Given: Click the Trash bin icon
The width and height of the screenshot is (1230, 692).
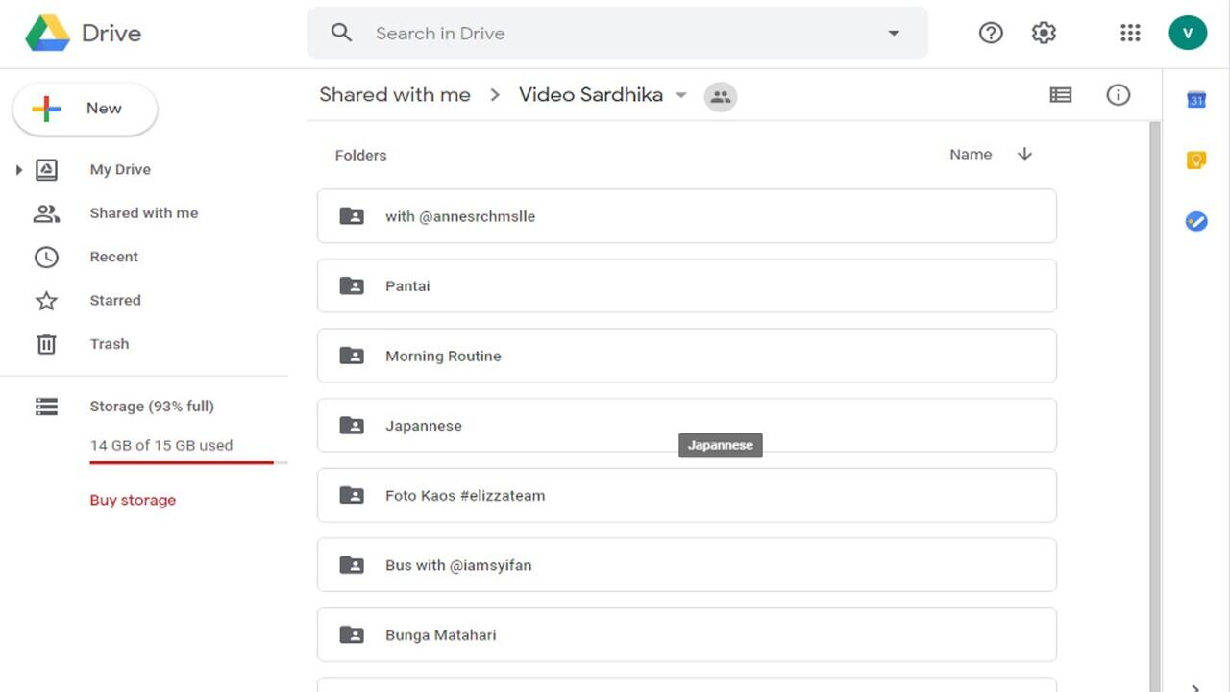Looking at the screenshot, I should [46, 344].
